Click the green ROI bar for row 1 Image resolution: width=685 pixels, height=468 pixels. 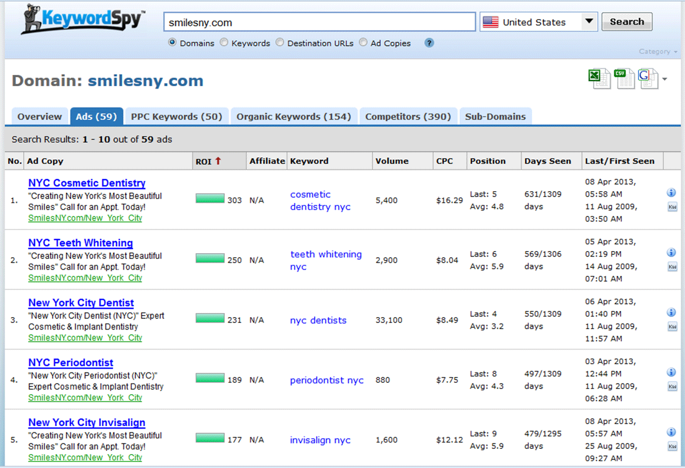(210, 199)
